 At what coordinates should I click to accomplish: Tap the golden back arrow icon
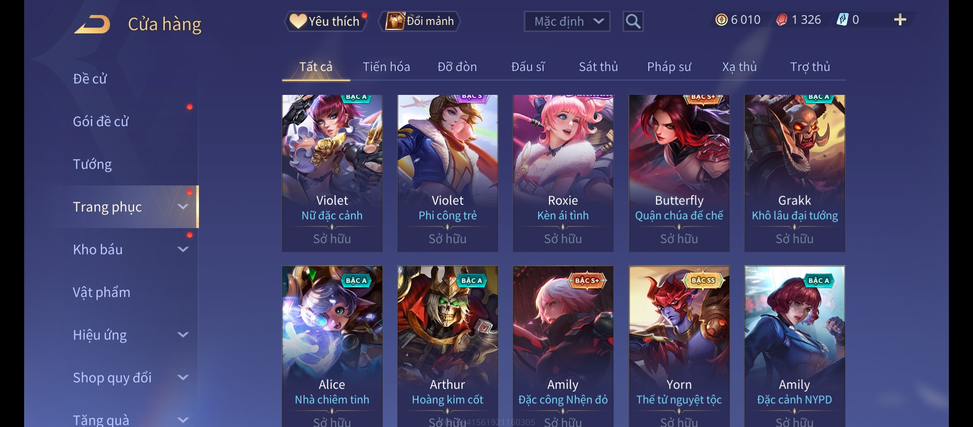[92, 24]
